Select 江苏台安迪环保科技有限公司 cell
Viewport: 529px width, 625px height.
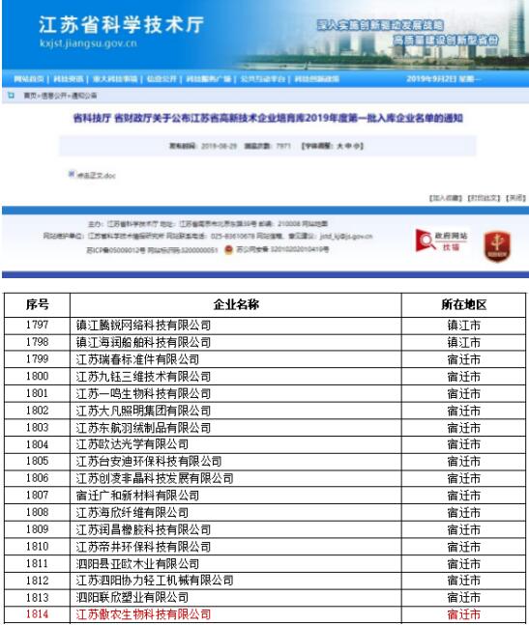click(x=236, y=462)
